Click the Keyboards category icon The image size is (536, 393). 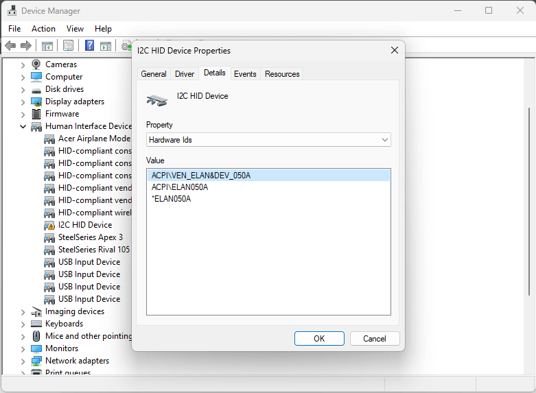click(36, 324)
